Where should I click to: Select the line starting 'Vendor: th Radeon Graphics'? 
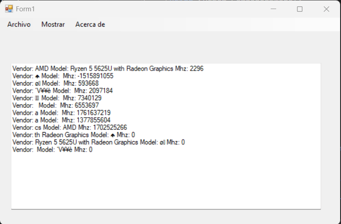pyautogui.click(x=74, y=135)
